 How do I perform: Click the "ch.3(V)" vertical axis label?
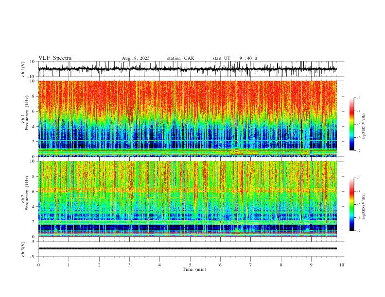[x=23, y=249]
